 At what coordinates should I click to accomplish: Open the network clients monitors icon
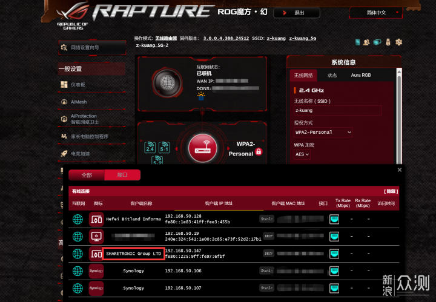point(377,42)
